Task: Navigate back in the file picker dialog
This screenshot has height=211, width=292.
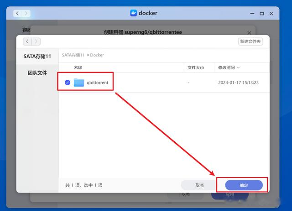Action: 27,41
